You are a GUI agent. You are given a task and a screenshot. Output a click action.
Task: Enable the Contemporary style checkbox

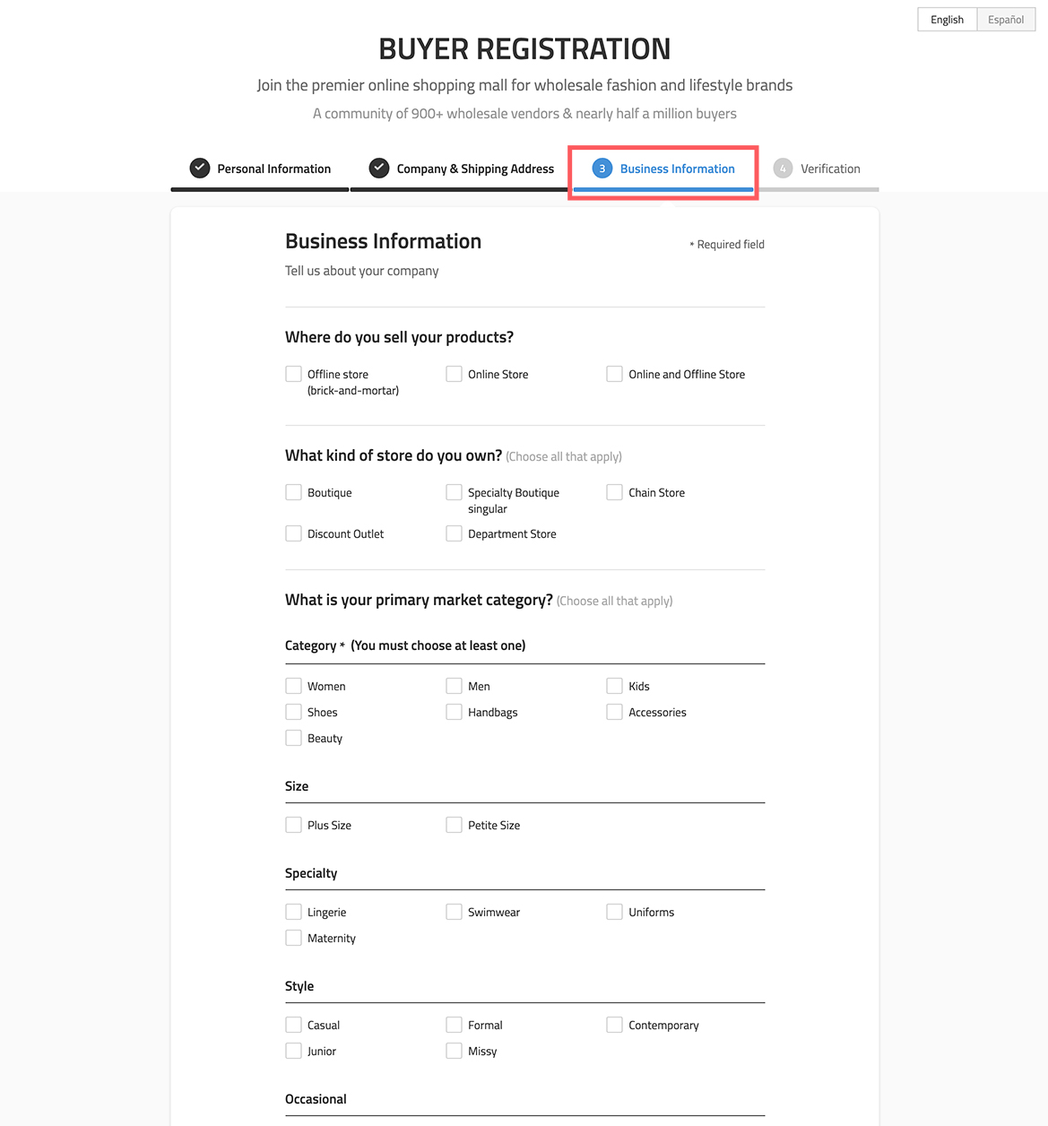point(614,1025)
